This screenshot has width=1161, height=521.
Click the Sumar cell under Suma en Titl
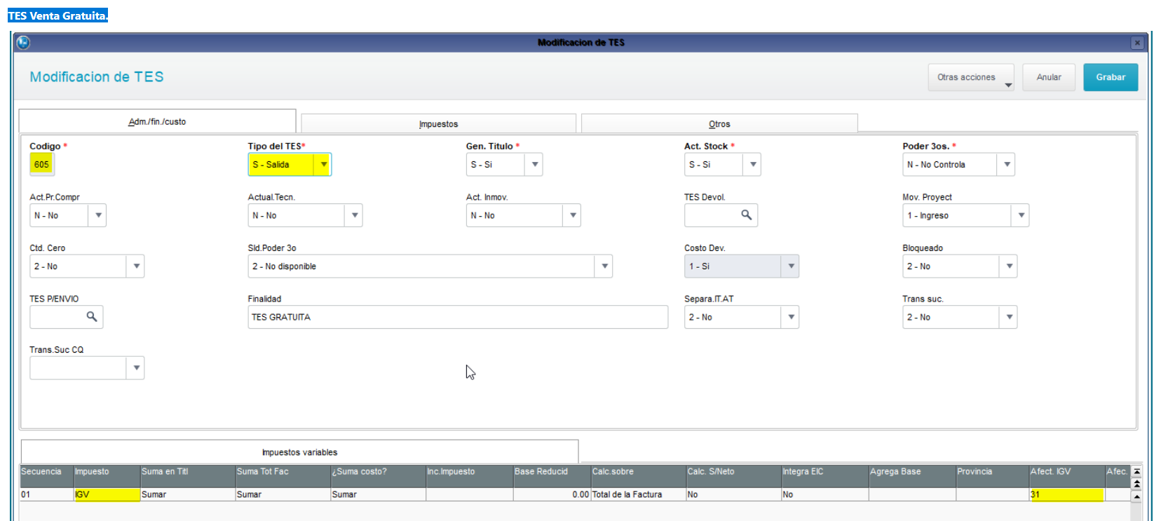[x=188, y=494]
